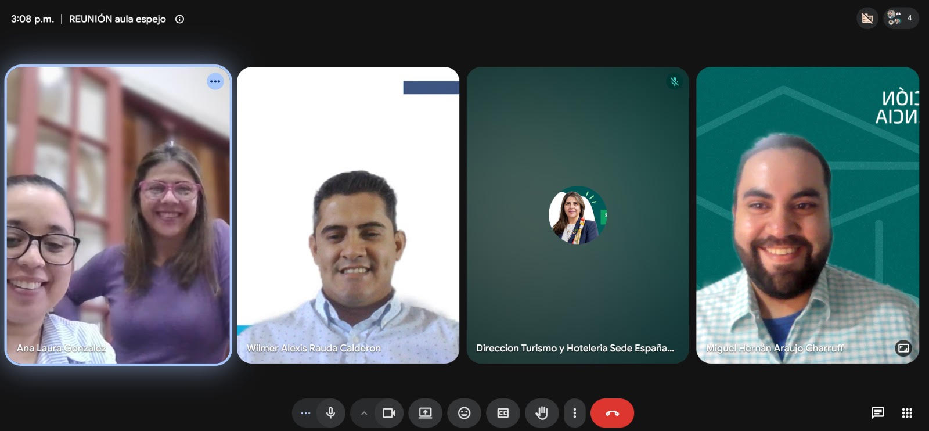The height and width of the screenshot is (431, 929).
Task: Select Wilmer Alexis Rauda Calderon video tile
Action: pos(348,215)
